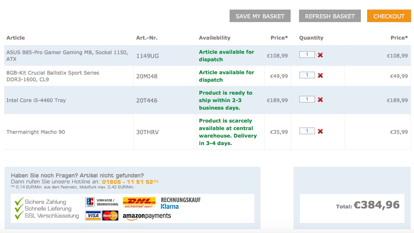This screenshot has width=414, height=233.
Task: Focus quantity box for Thermalright Macho 90
Action: (x=307, y=131)
